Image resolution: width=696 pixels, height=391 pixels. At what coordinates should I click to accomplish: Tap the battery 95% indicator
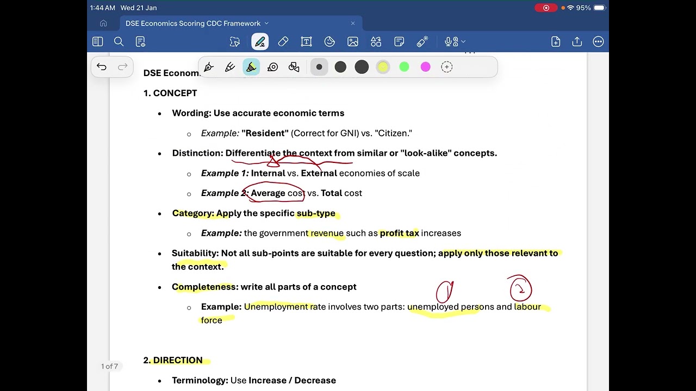coord(591,8)
